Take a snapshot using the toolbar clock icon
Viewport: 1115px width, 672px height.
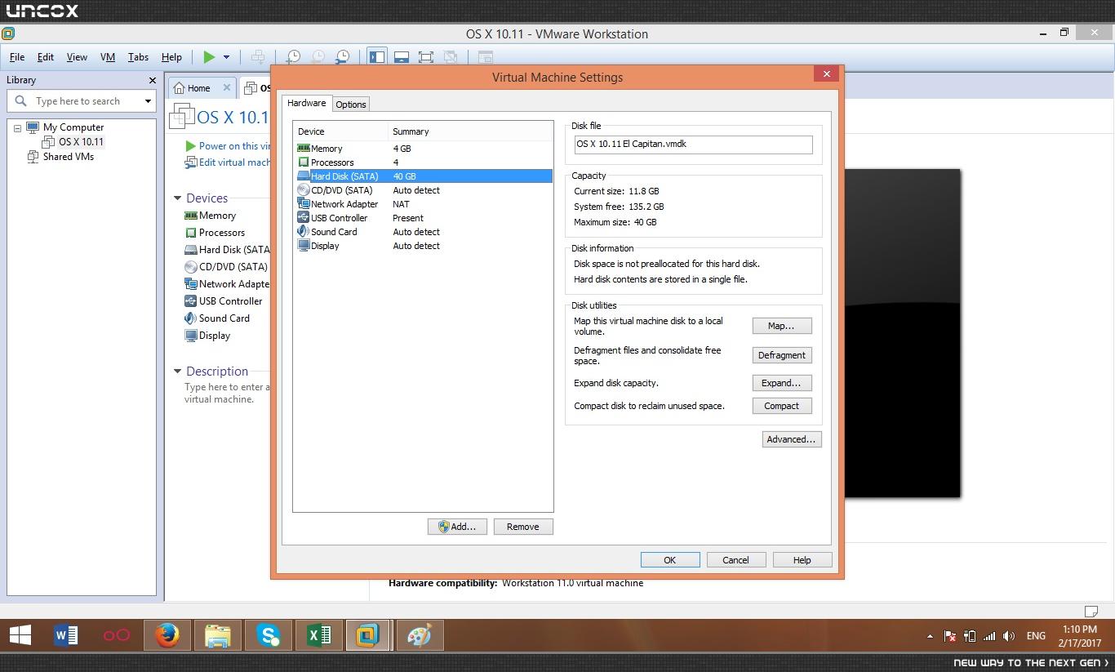pyautogui.click(x=293, y=57)
